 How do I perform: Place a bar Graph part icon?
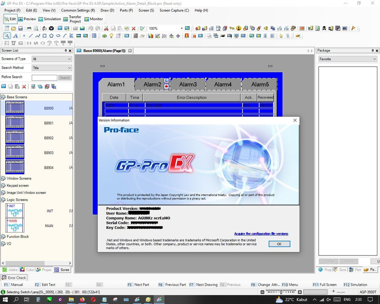[x=151, y=36]
